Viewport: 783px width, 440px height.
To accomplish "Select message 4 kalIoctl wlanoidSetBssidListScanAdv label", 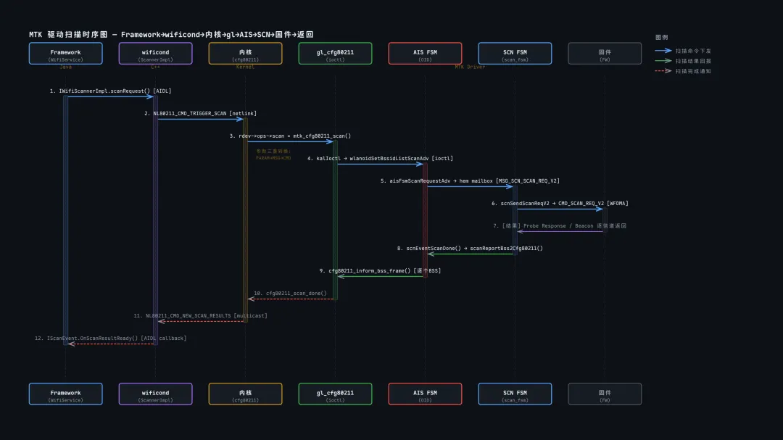I will (380, 158).
